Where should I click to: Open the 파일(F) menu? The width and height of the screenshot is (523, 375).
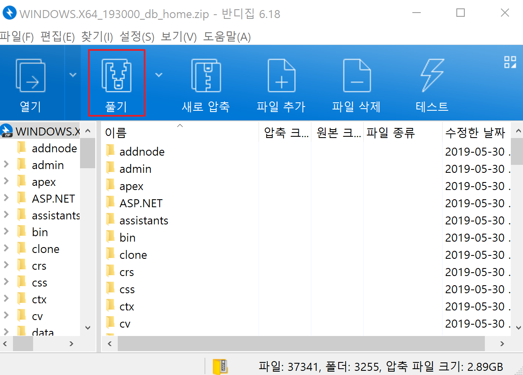(x=17, y=37)
